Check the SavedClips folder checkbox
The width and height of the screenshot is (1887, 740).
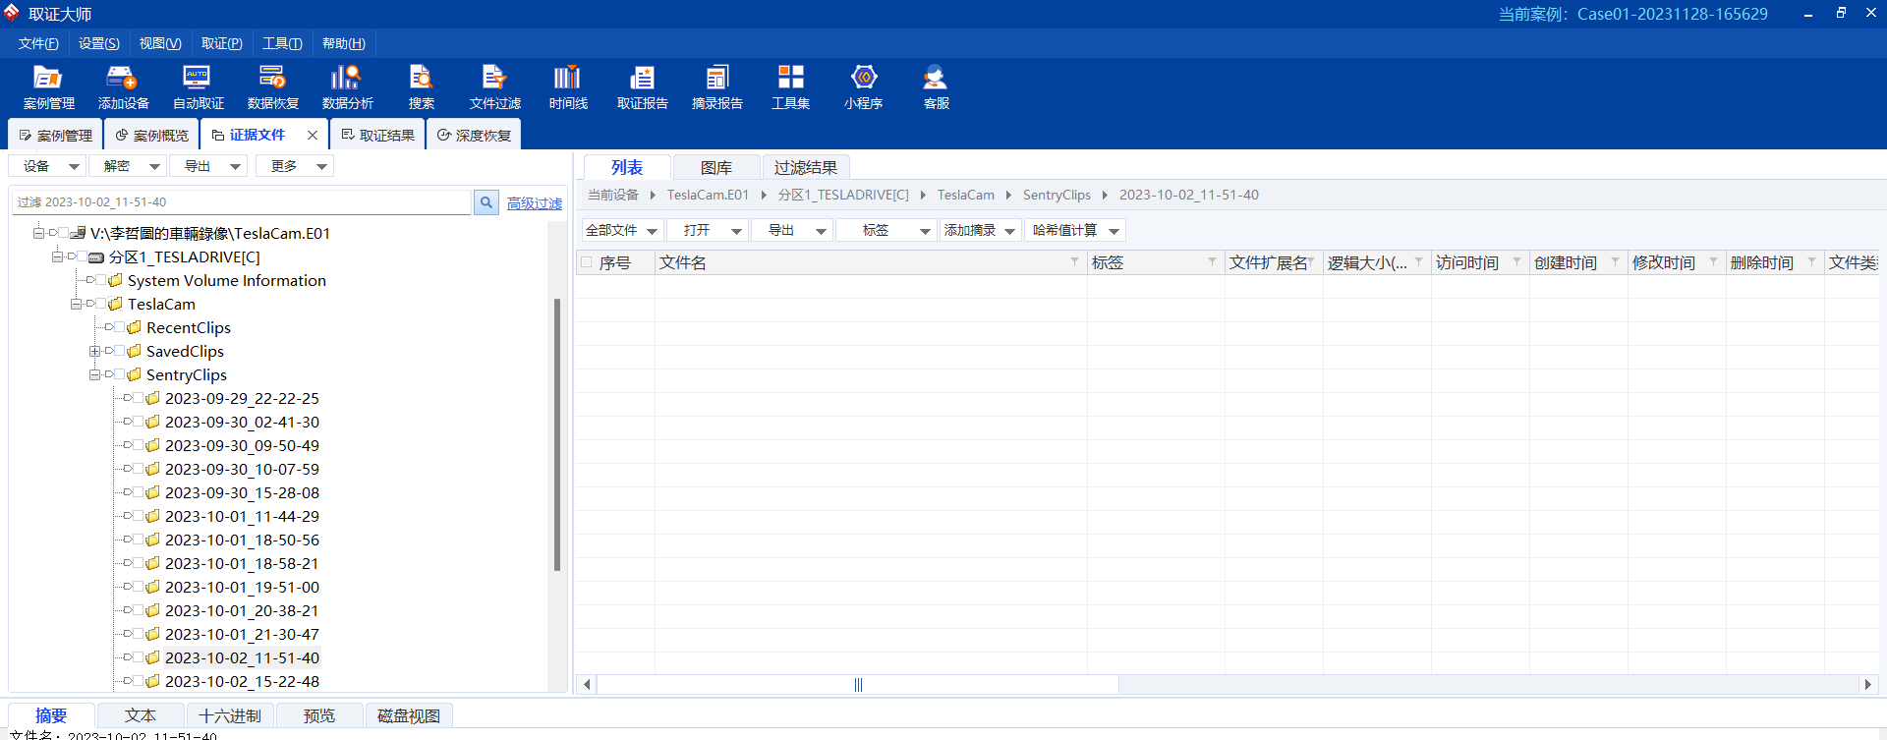(x=119, y=351)
